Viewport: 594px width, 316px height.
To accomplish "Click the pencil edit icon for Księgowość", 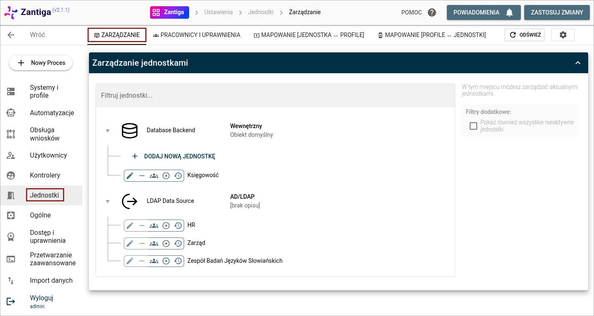I will tap(130, 176).
